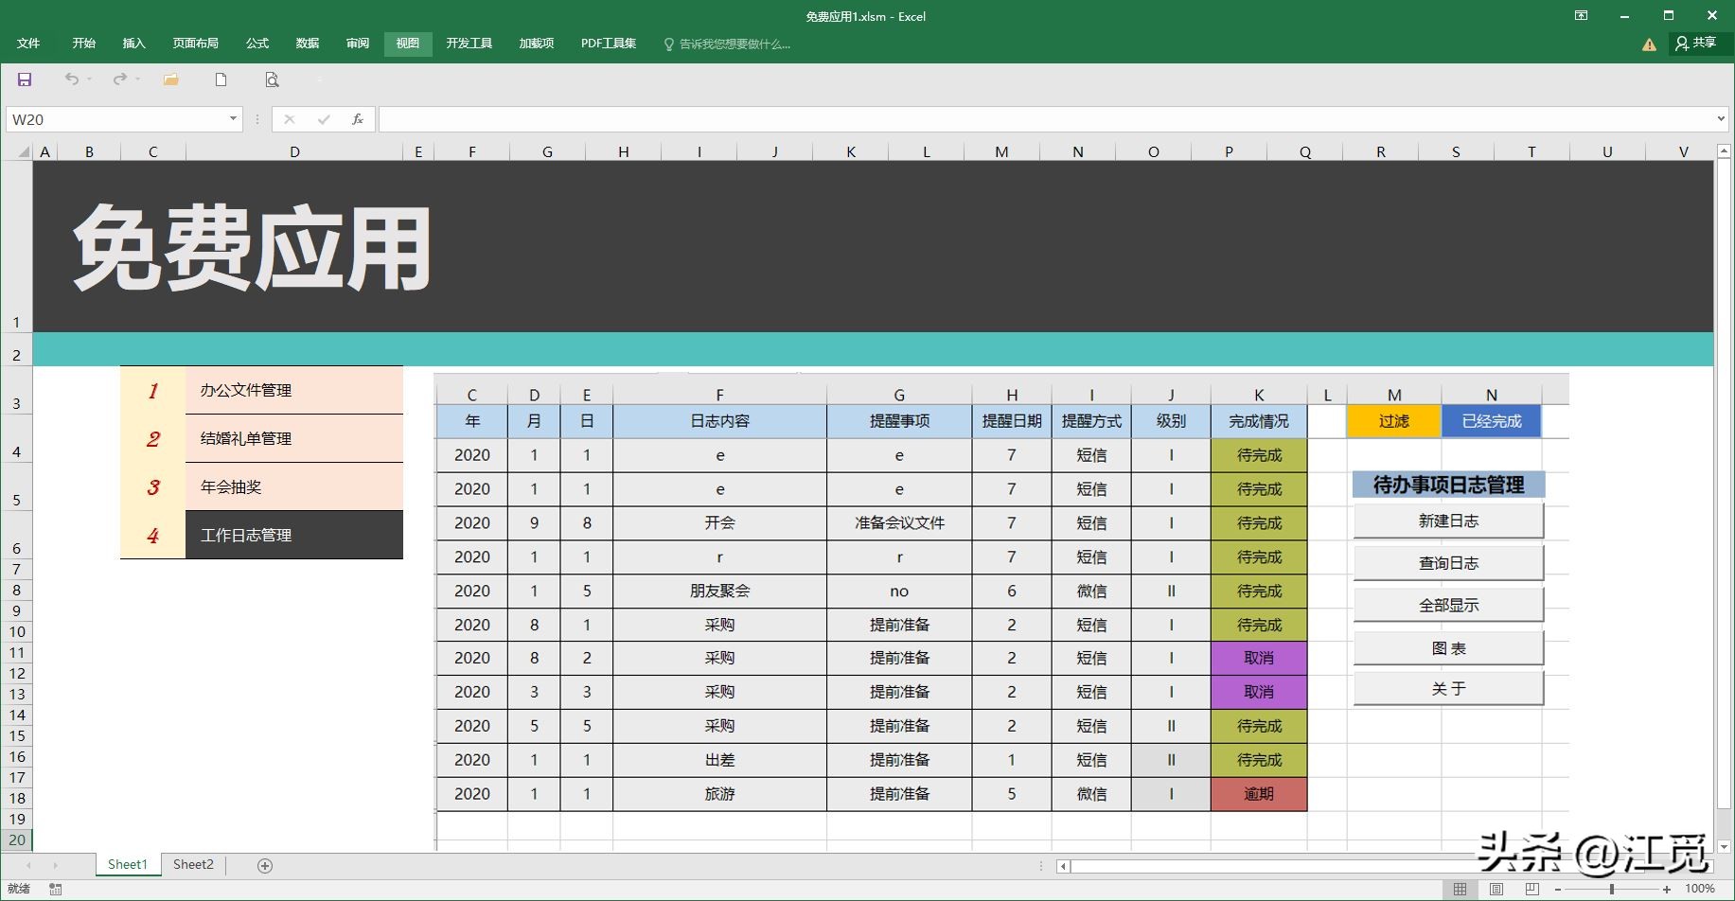The width and height of the screenshot is (1735, 901).
Task: Open the 图 表 chart button
Action: click(x=1448, y=648)
